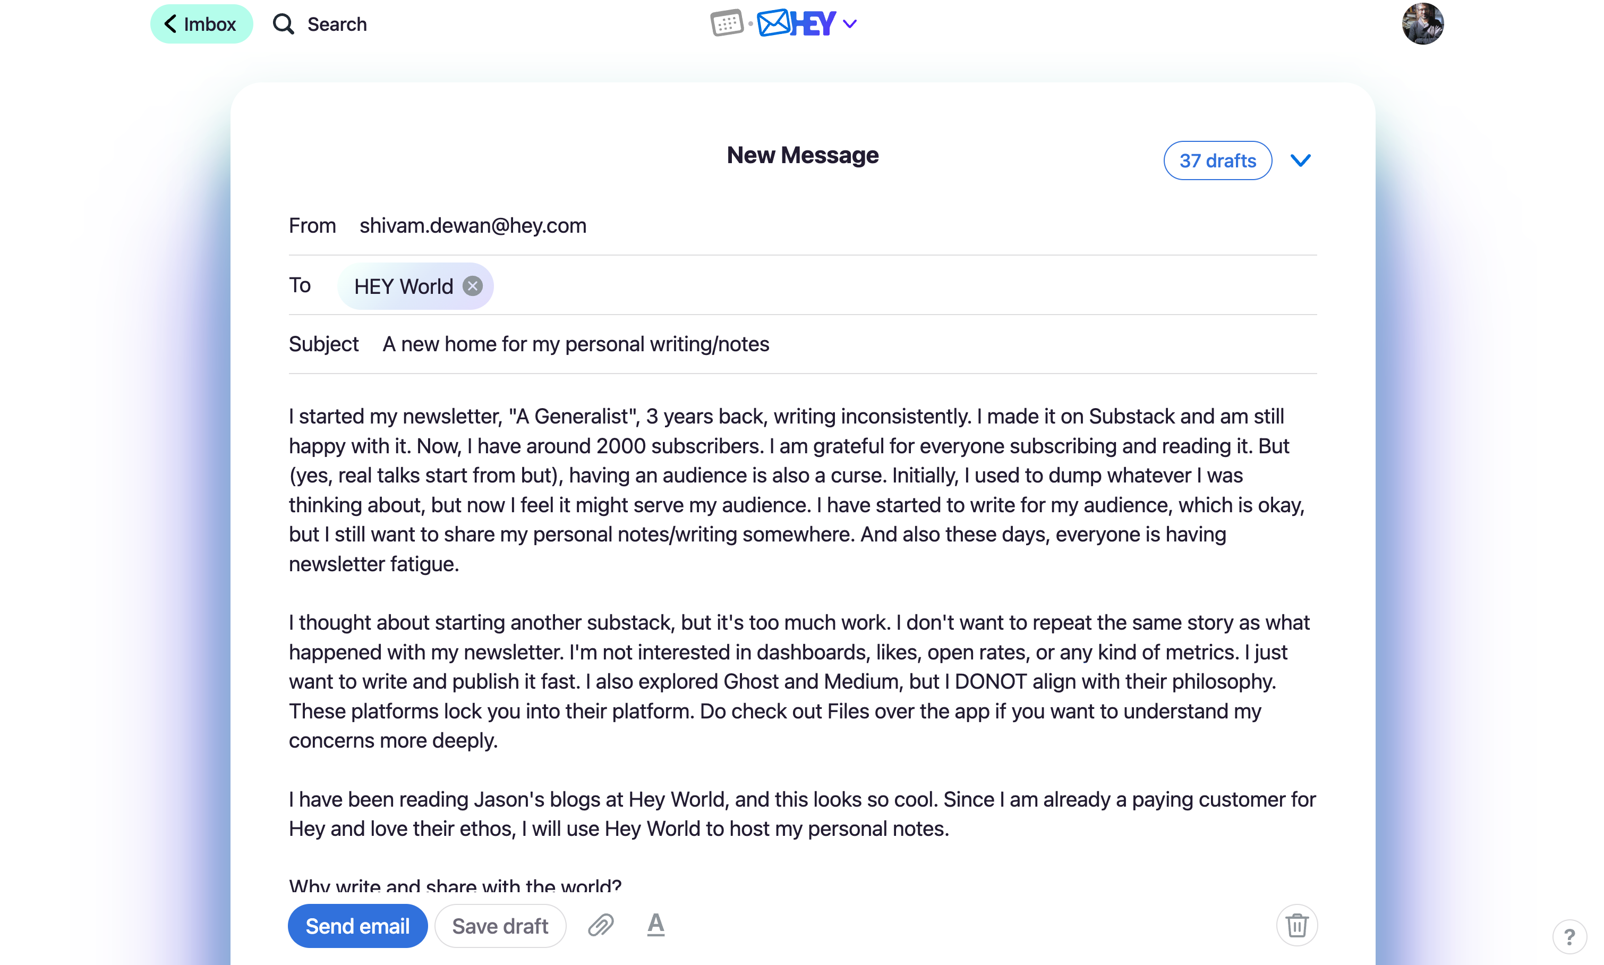Image resolution: width=1604 pixels, height=965 pixels.
Task: Remove the HEY World recipient
Action: pos(473,286)
